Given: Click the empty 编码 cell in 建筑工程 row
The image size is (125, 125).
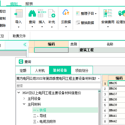Looking at the screenshot, I should 51,50.
